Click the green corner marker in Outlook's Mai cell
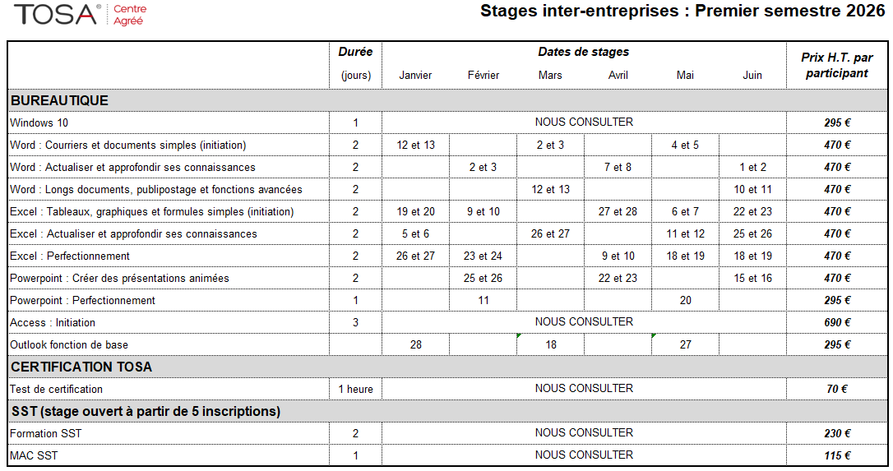 (x=654, y=335)
